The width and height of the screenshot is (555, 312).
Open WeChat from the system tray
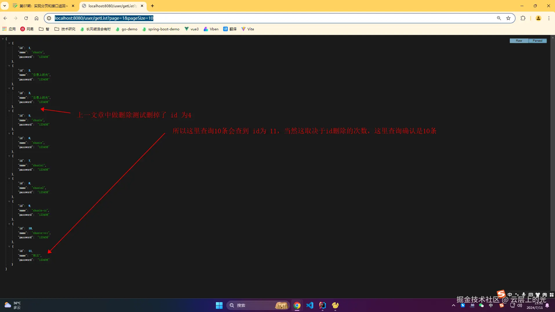coord(481,305)
